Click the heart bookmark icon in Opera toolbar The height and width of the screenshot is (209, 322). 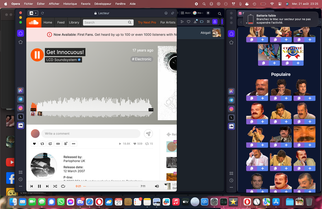click(x=189, y=22)
